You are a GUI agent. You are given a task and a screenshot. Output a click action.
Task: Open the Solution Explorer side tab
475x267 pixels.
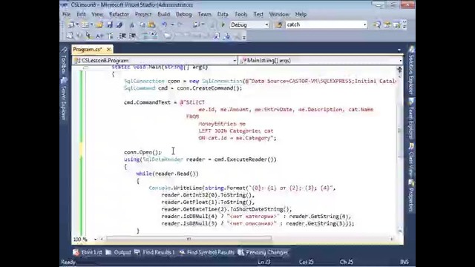(x=411, y=70)
